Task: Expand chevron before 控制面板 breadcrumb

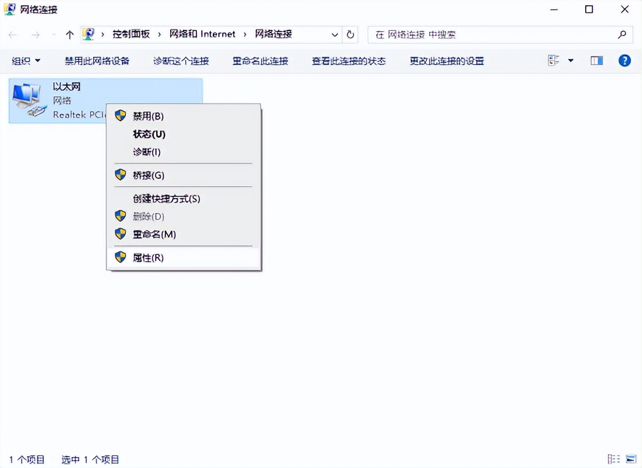Action: (x=103, y=34)
